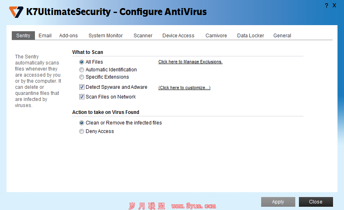
Task: Switch to Device Access tab
Action: pos(178,36)
